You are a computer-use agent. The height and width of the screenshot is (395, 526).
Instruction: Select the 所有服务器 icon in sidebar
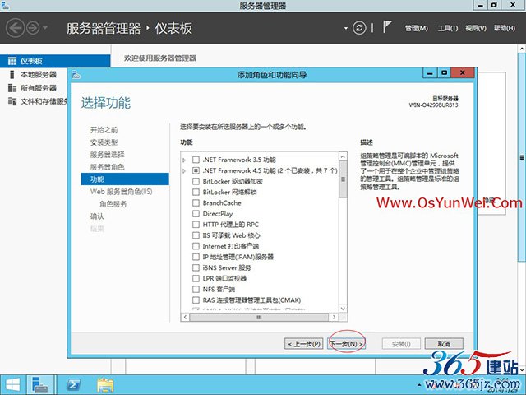point(12,88)
